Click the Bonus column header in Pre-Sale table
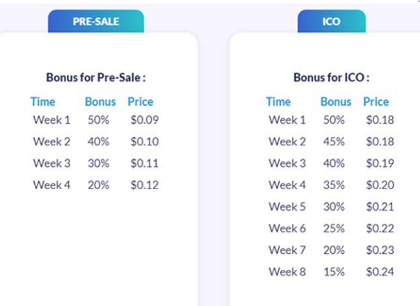Screen dimensions: 420x306 (100, 102)
